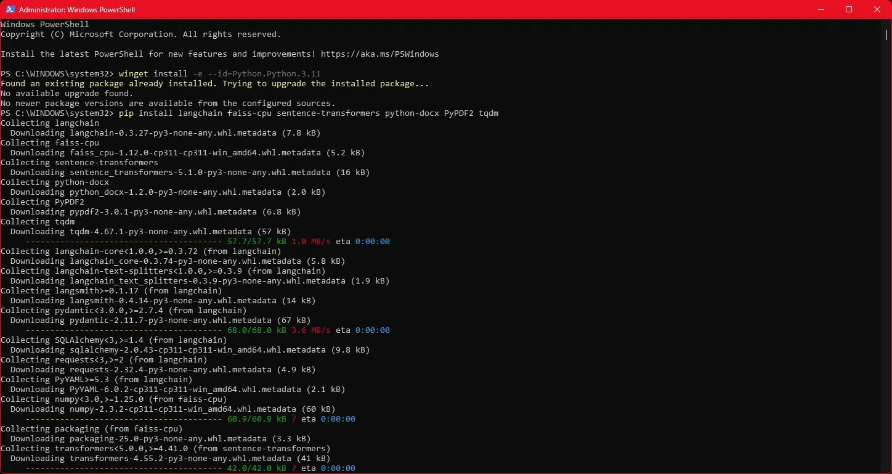Viewport: 892px width, 474px height.
Task: Click 'Collecting numpy<3.0,>=1.25.0' line
Action: pos(114,399)
